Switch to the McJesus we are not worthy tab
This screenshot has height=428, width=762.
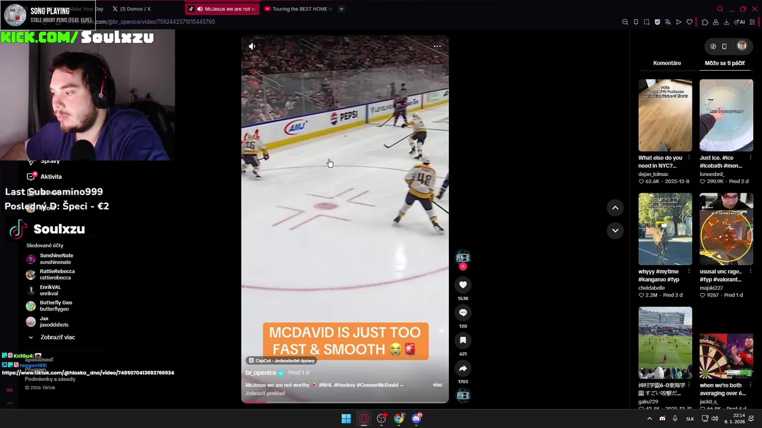tap(222, 9)
